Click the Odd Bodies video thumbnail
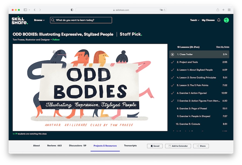This screenshot has height=165, width=242. point(90,87)
